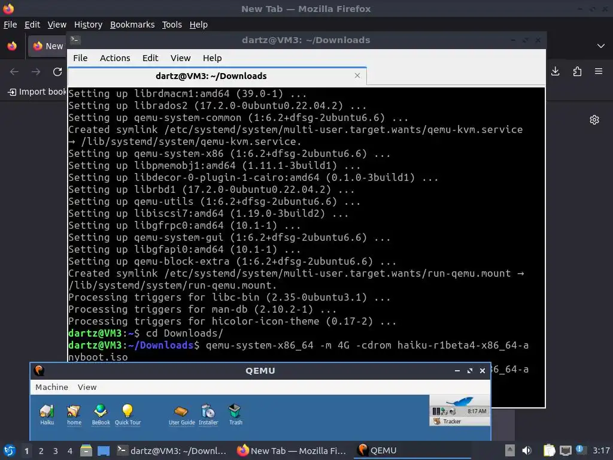This screenshot has height=460, width=613.
Task: Open Firefox Edit menu
Action: coord(32,25)
